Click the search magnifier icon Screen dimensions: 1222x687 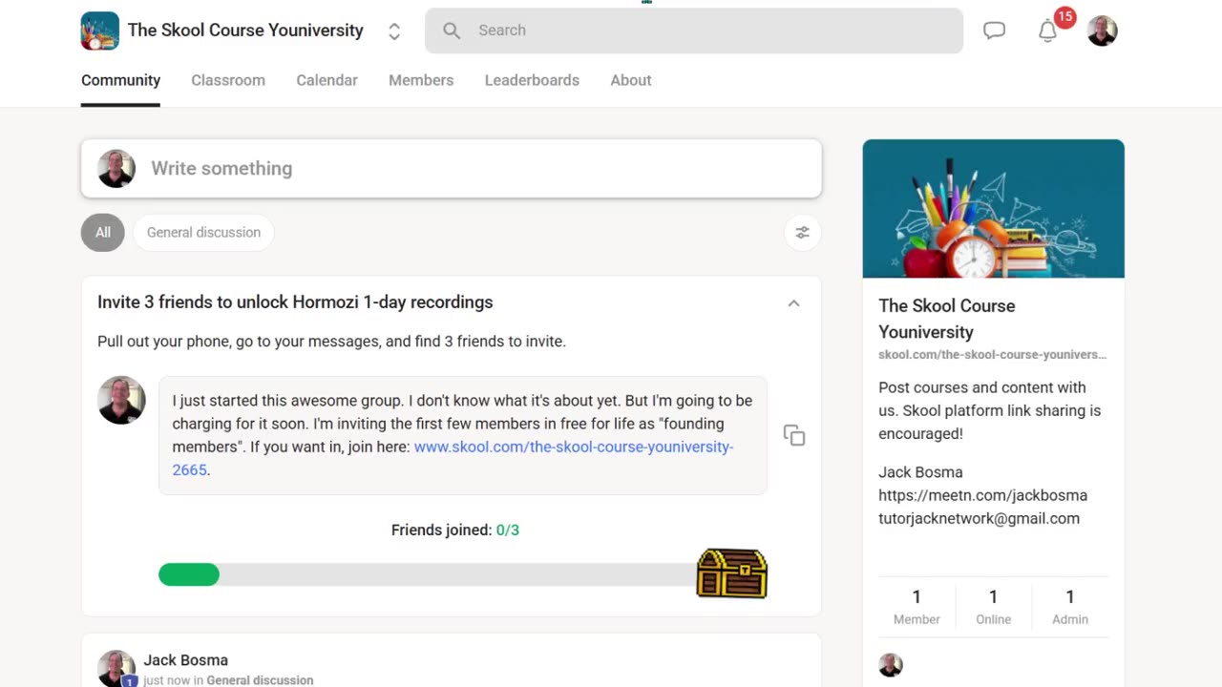(452, 31)
